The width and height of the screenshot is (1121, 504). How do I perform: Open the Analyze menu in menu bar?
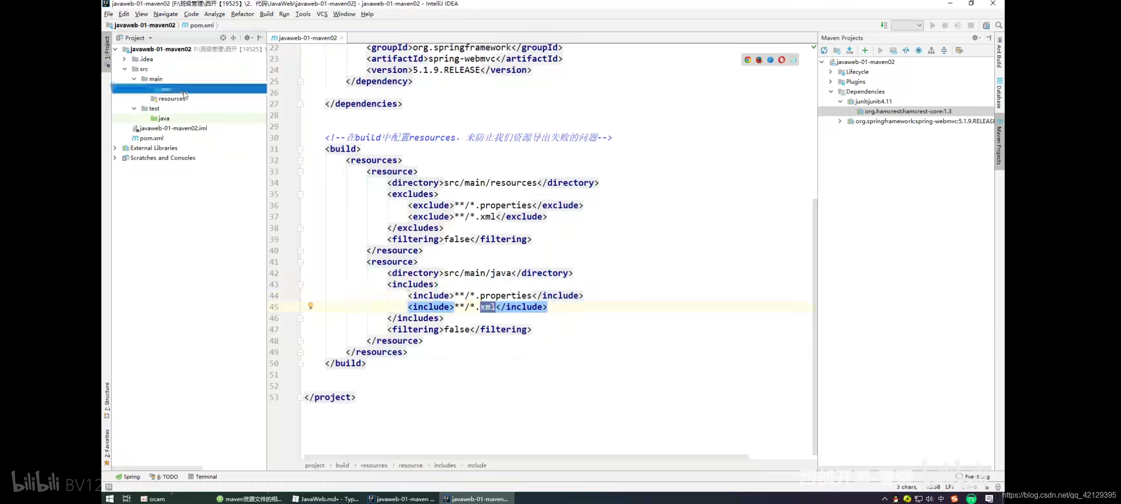click(214, 14)
